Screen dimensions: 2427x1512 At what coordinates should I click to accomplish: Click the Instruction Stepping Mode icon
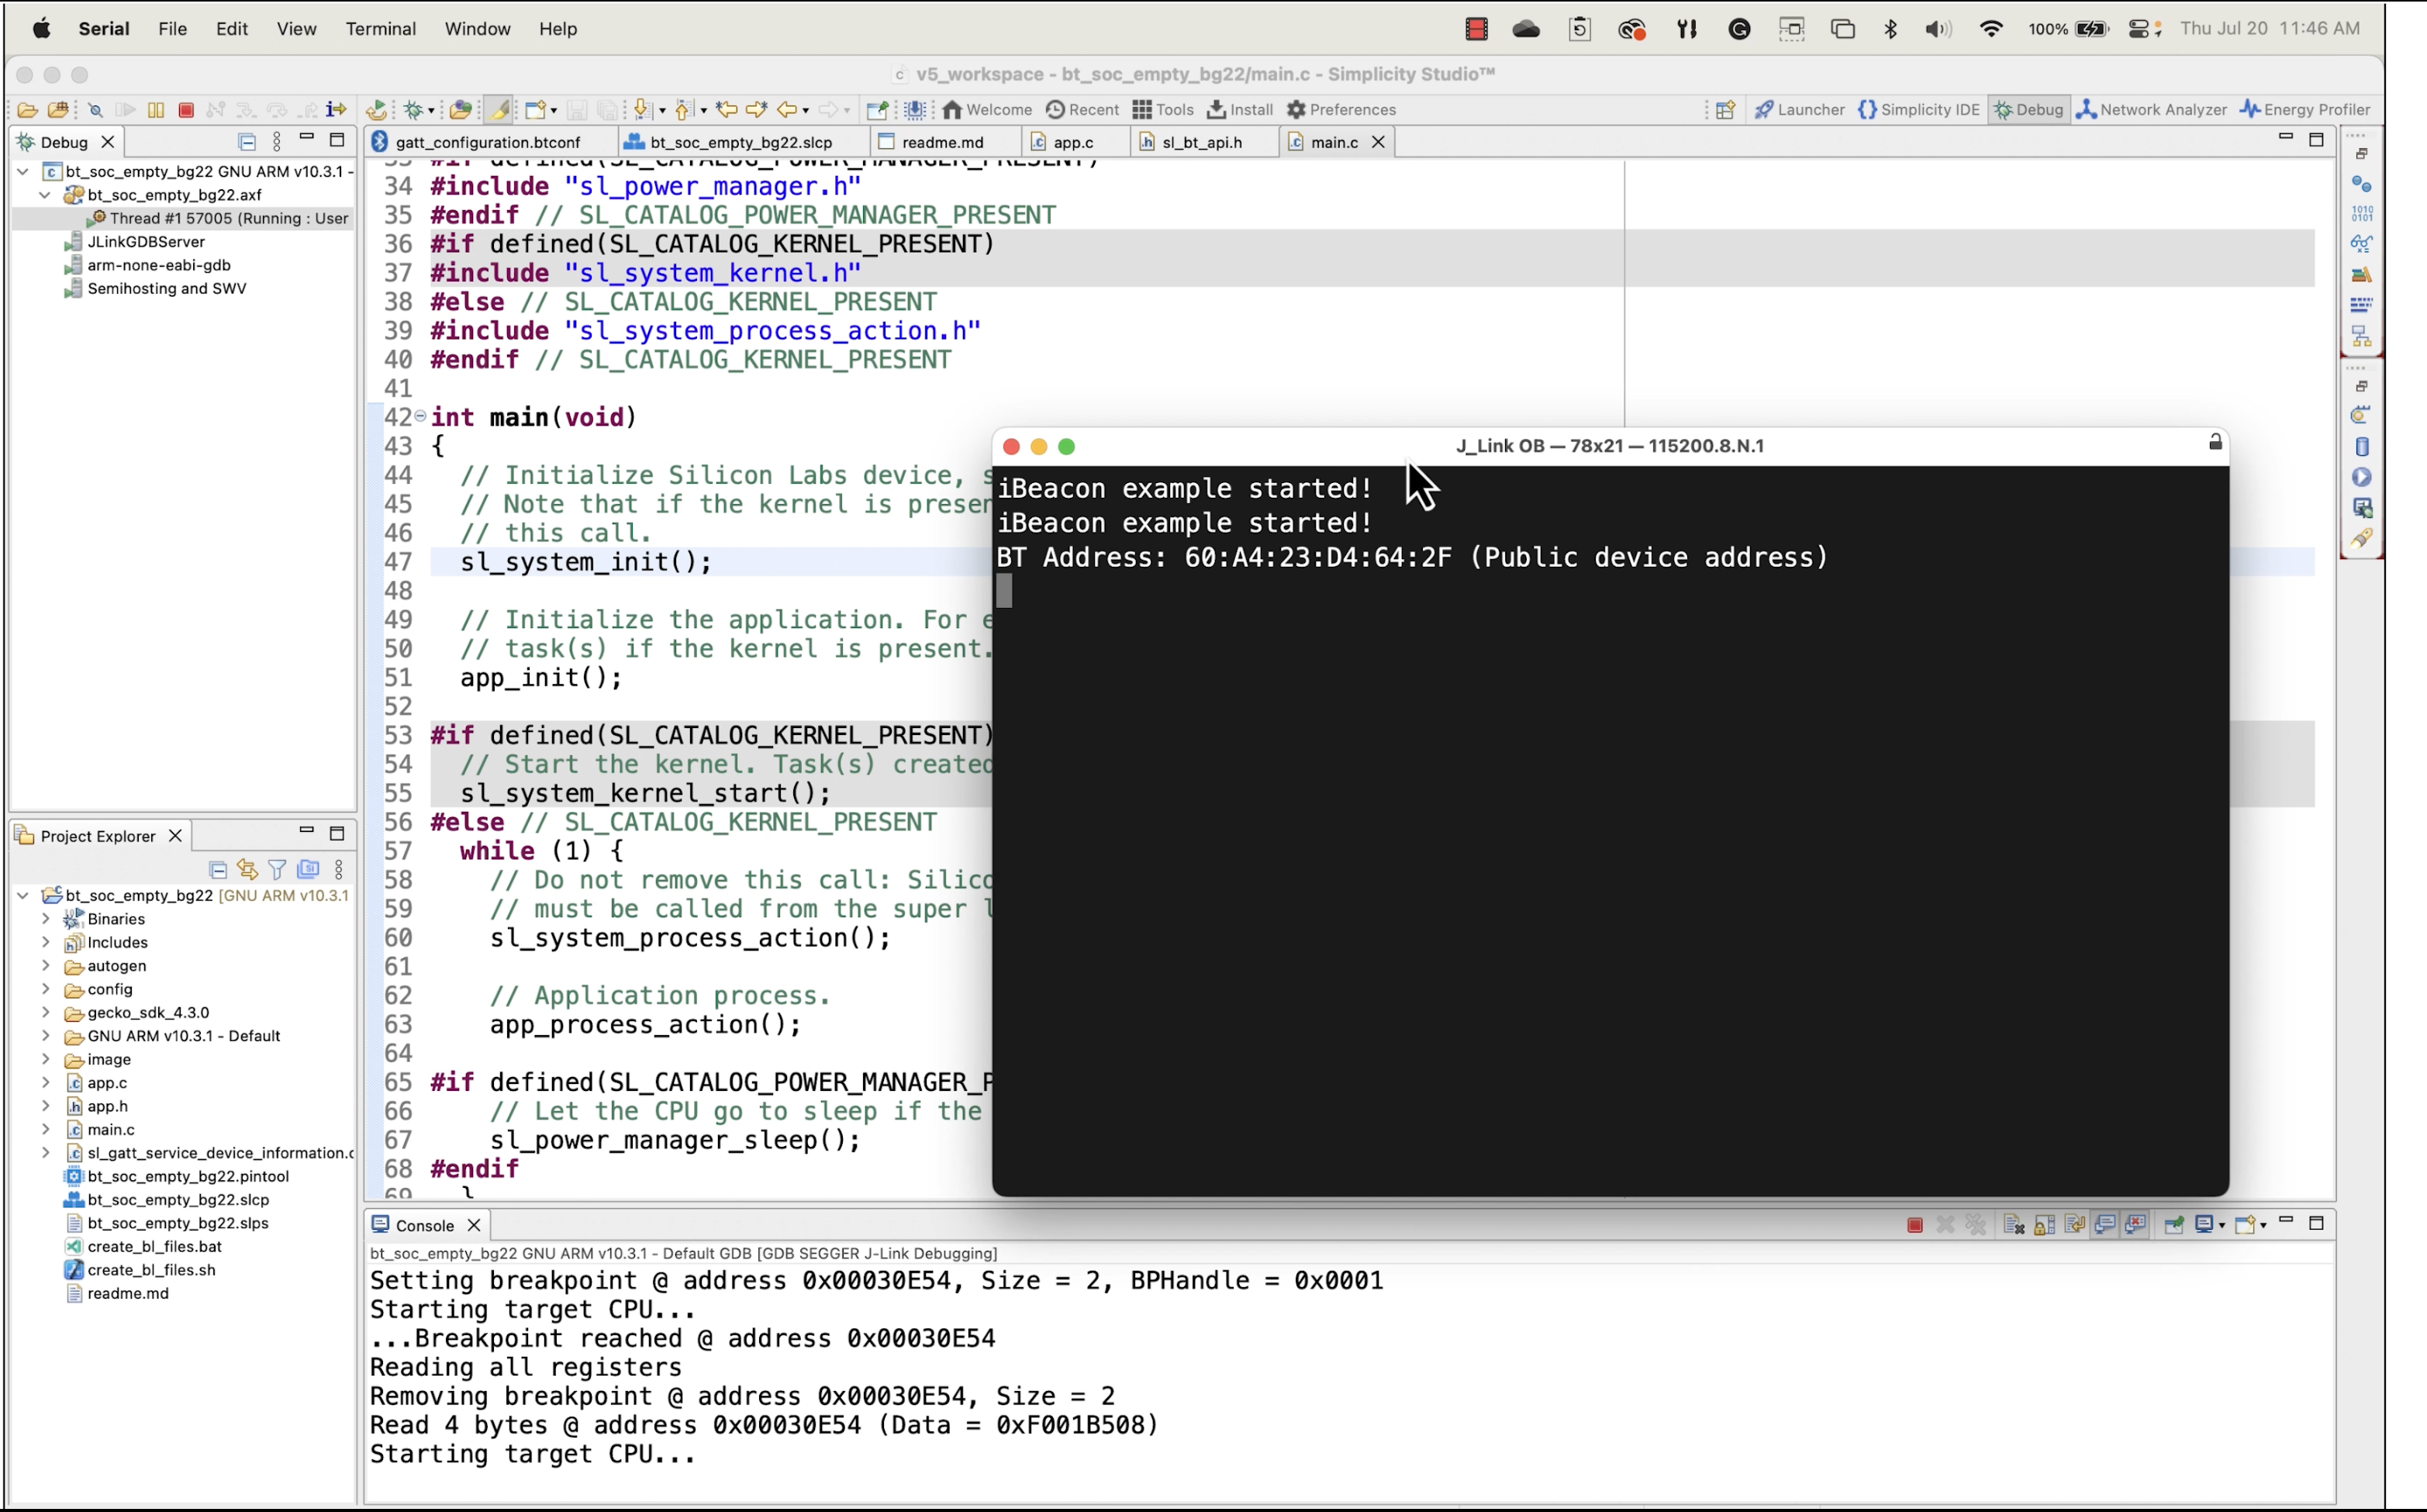click(x=336, y=110)
